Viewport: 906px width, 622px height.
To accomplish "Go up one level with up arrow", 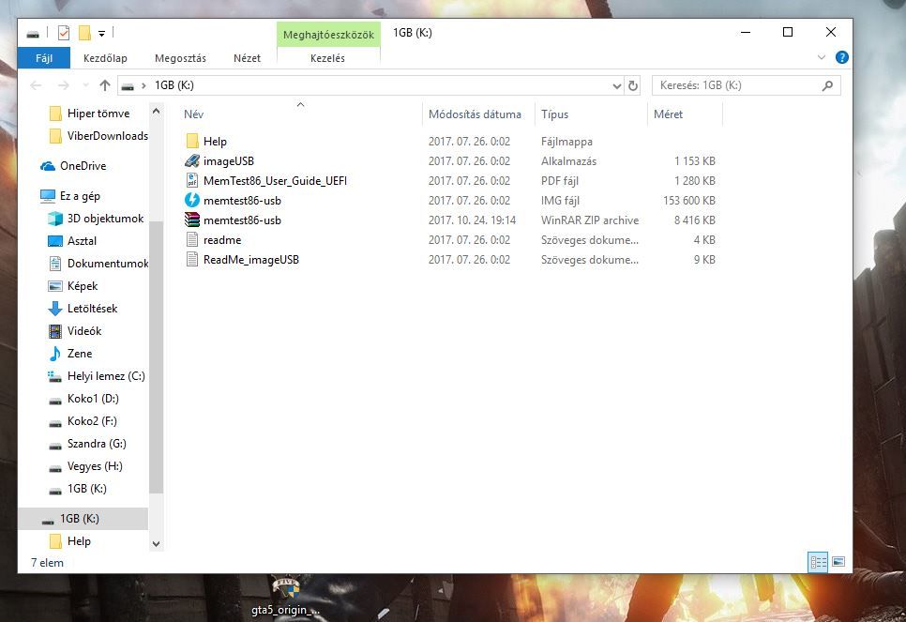I will click(105, 85).
